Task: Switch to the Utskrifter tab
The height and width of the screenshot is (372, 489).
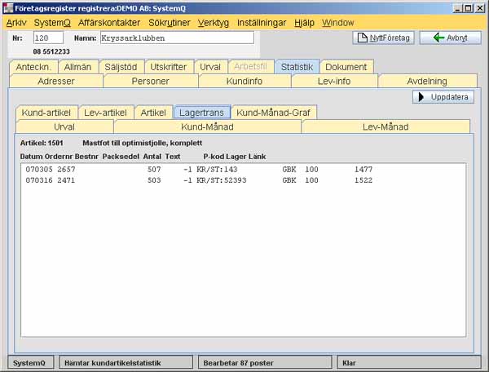Action: (x=169, y=67)
